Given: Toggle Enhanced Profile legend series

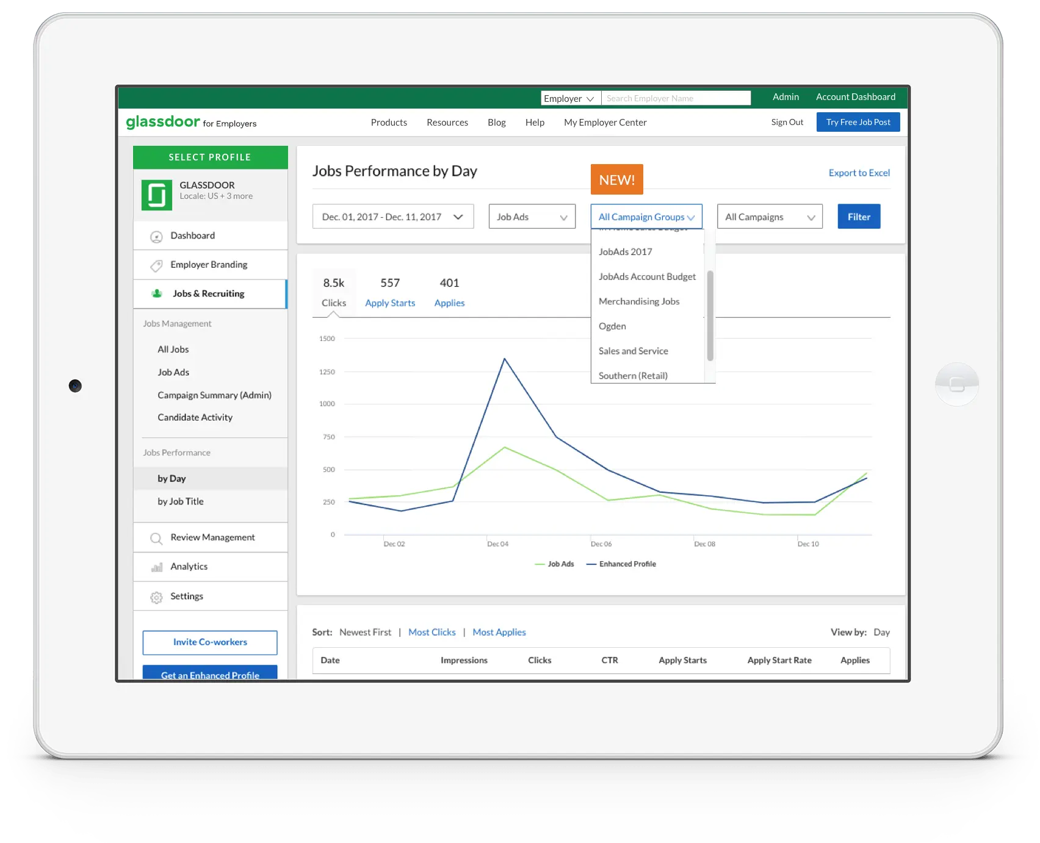Looking at the screenshot, I should point(621,564).
